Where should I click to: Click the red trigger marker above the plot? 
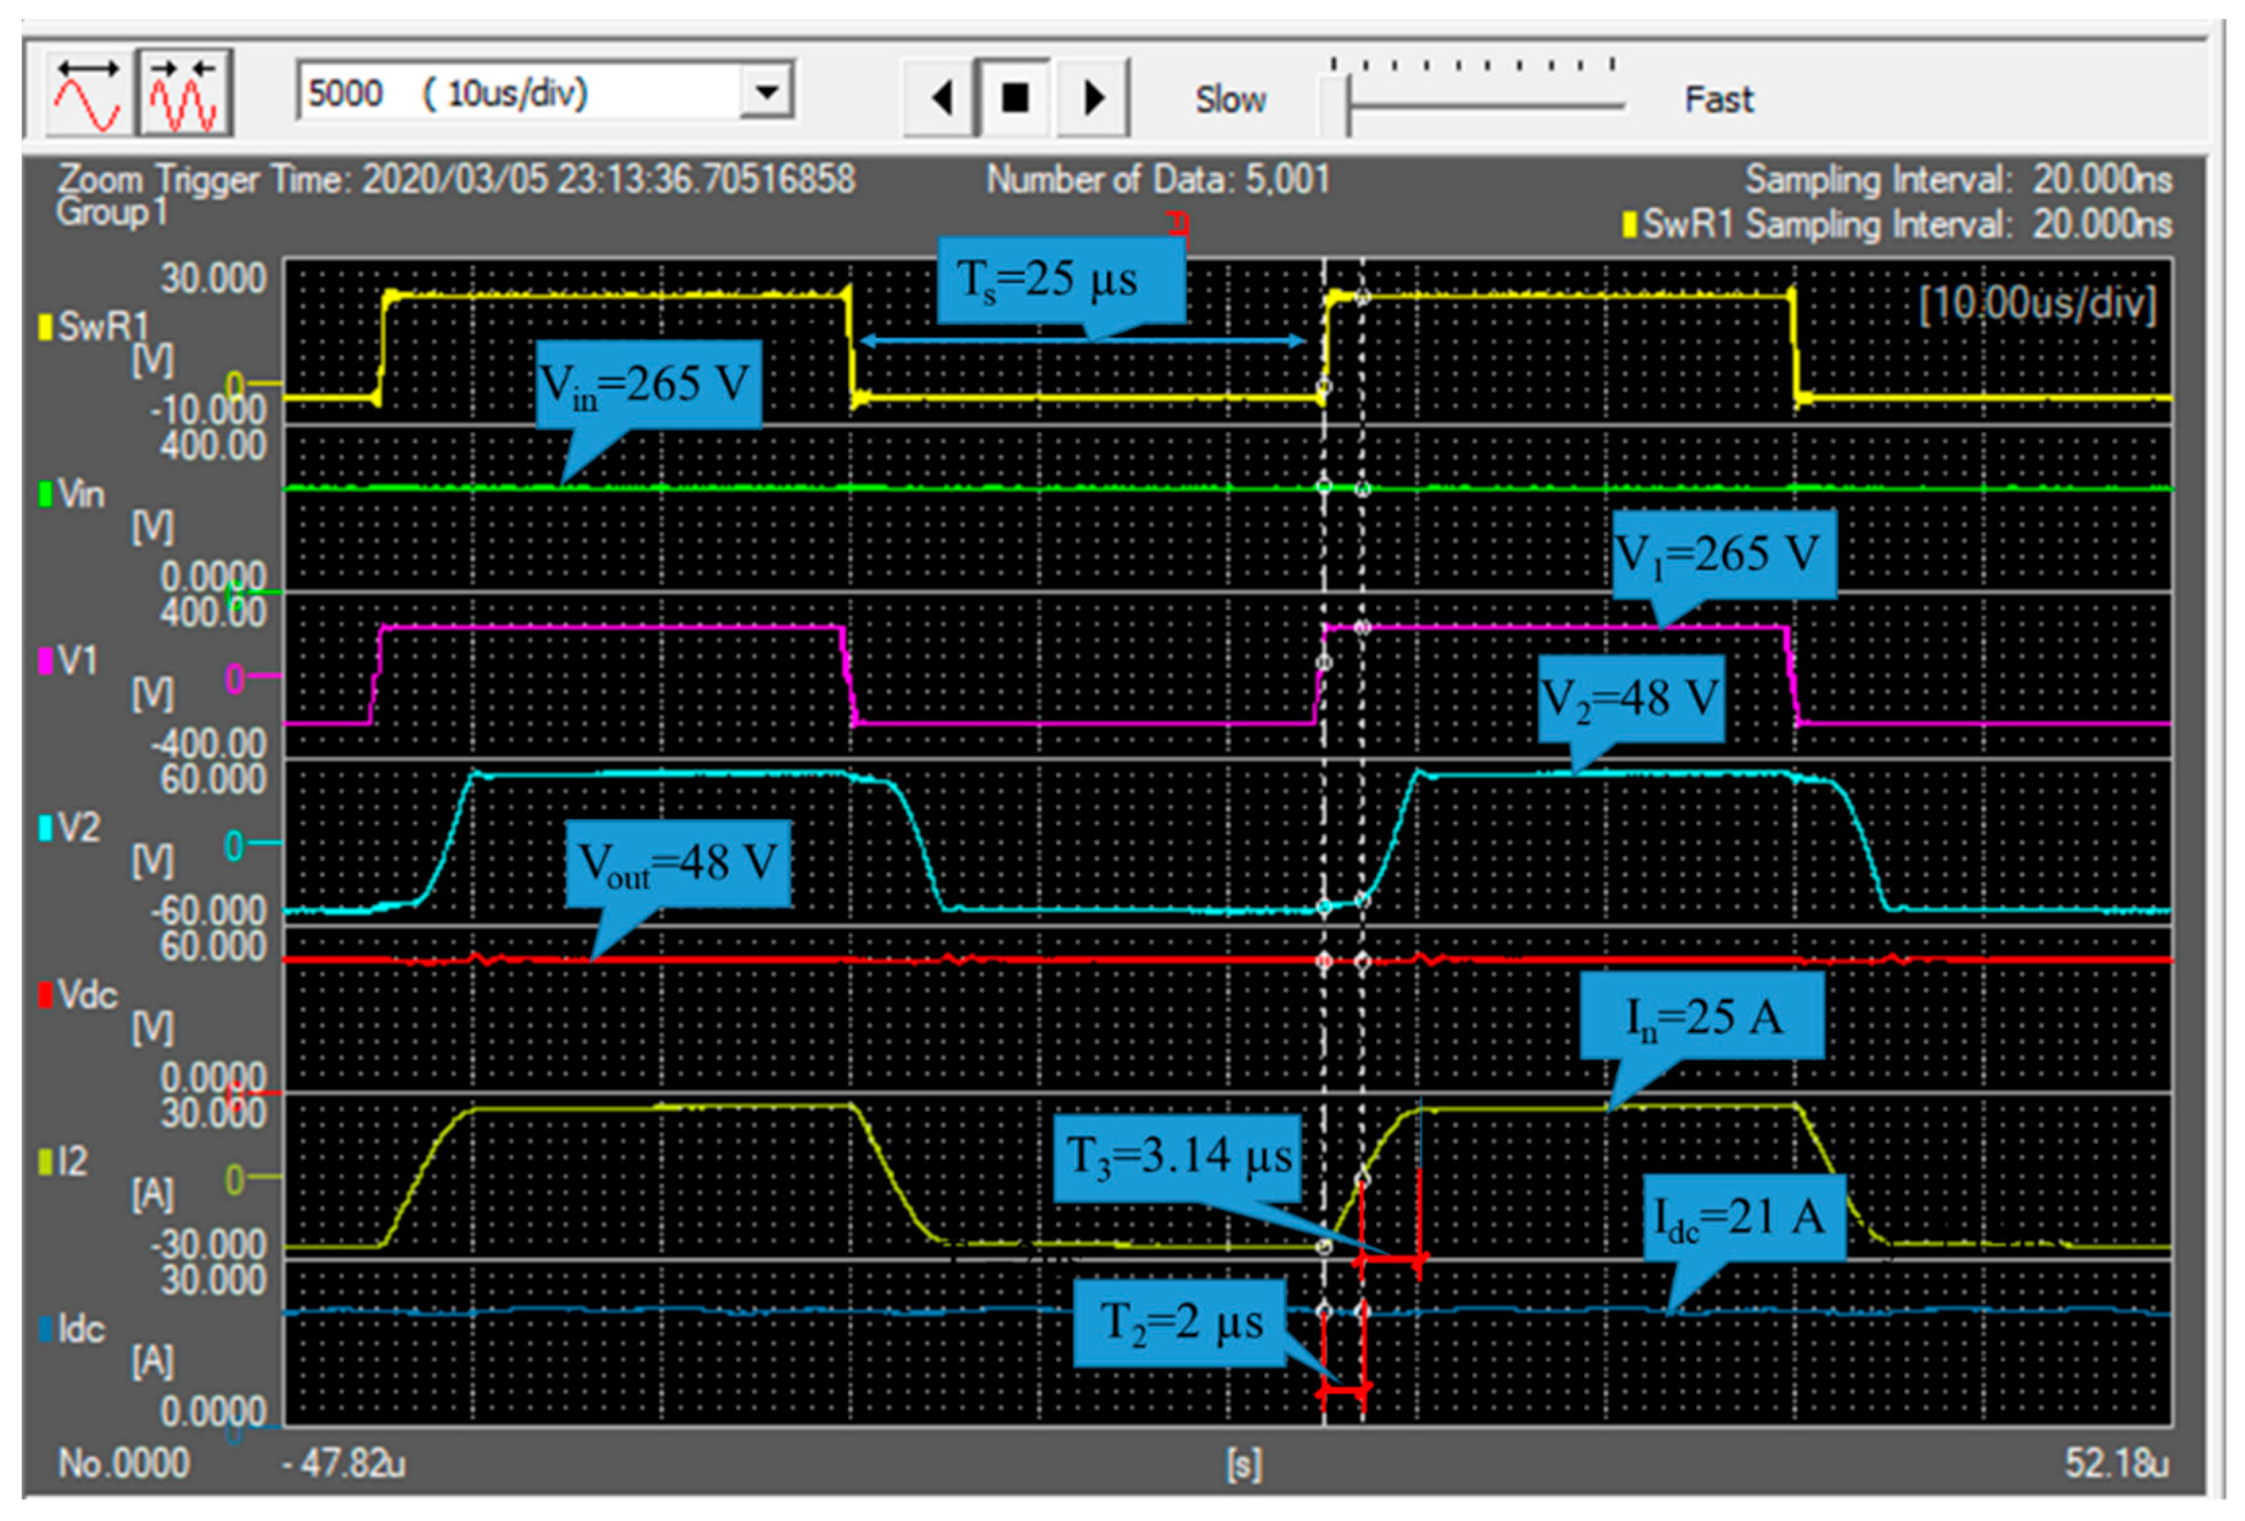1178,224
